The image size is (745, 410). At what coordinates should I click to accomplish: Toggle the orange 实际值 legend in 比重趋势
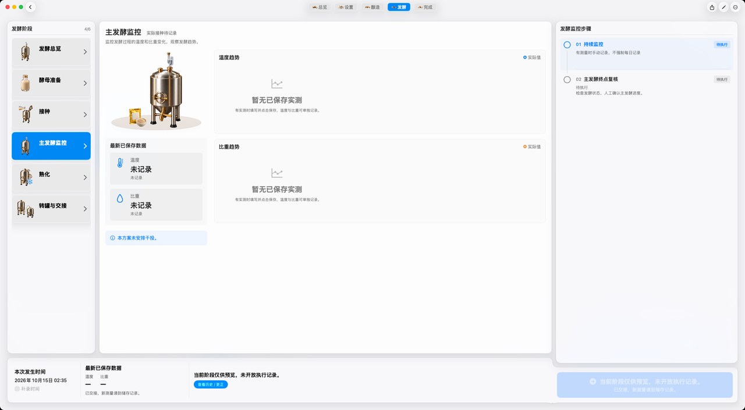pos(532,147)
